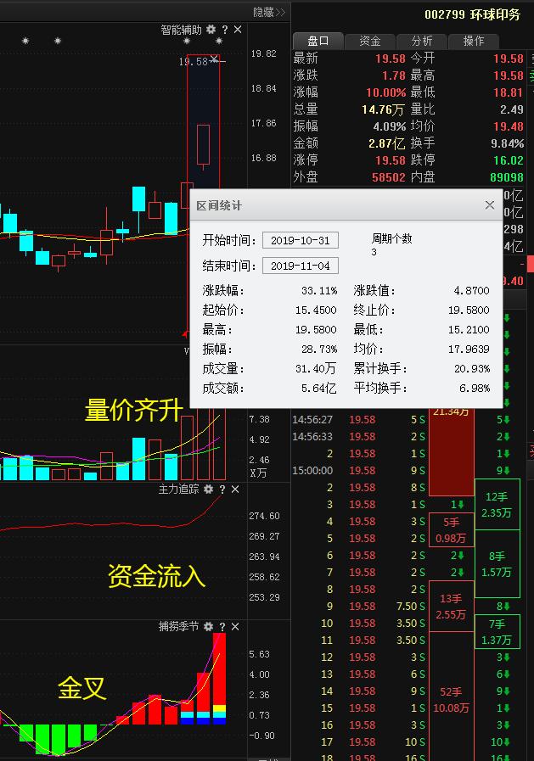Click the 均价 value 19.48 in quote panel

509,126
